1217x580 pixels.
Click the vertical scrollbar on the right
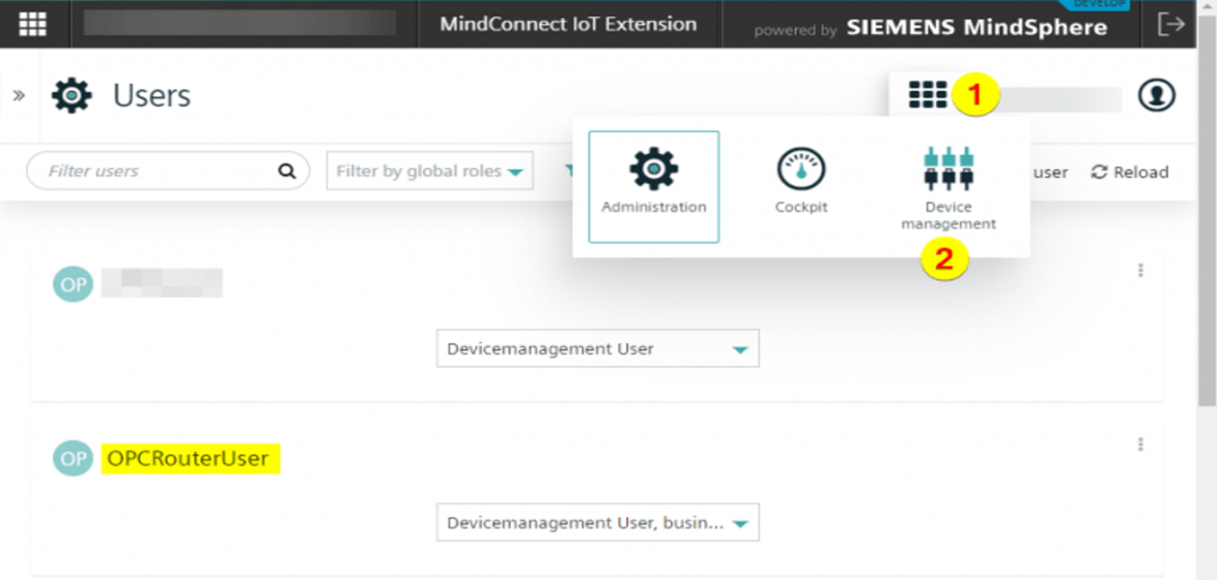[1206, 240]
